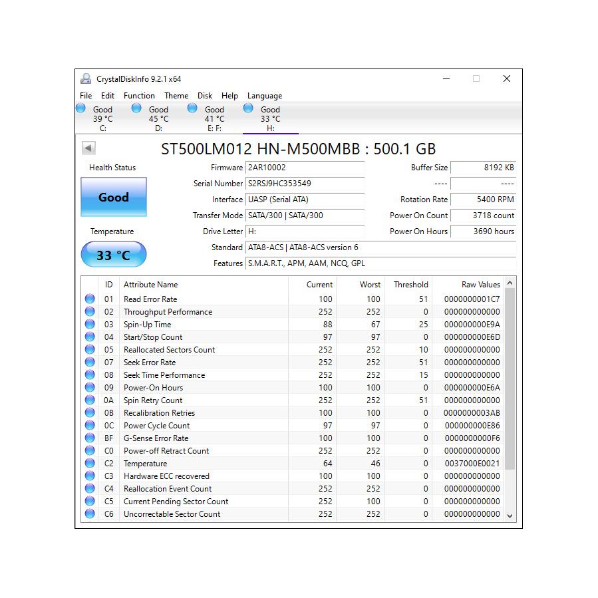Click the 33 °C temperature button
The height and width of the screenshot is (598, 598).
[114, 255]
